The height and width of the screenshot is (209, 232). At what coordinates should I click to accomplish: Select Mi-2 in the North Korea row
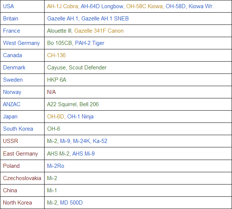tap(52, 203)
